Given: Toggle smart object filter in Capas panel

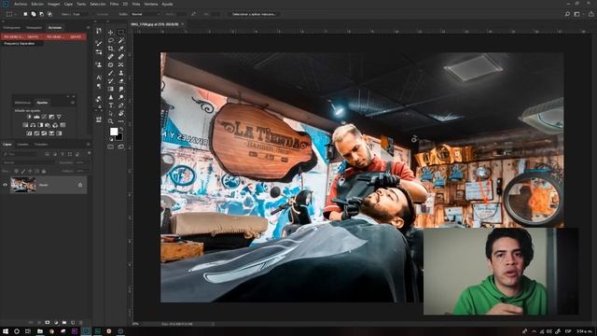Looking at the screenshot, I should [x=77, y=154].
